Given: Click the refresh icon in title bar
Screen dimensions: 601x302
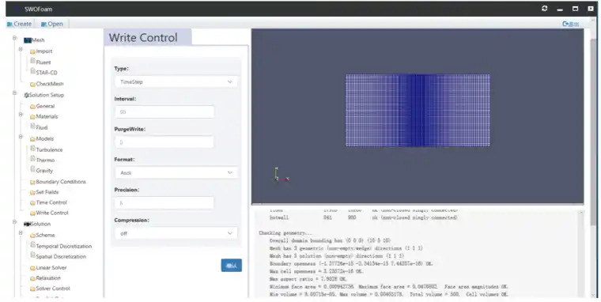Looking at the screenshot, I should point(544,9).
